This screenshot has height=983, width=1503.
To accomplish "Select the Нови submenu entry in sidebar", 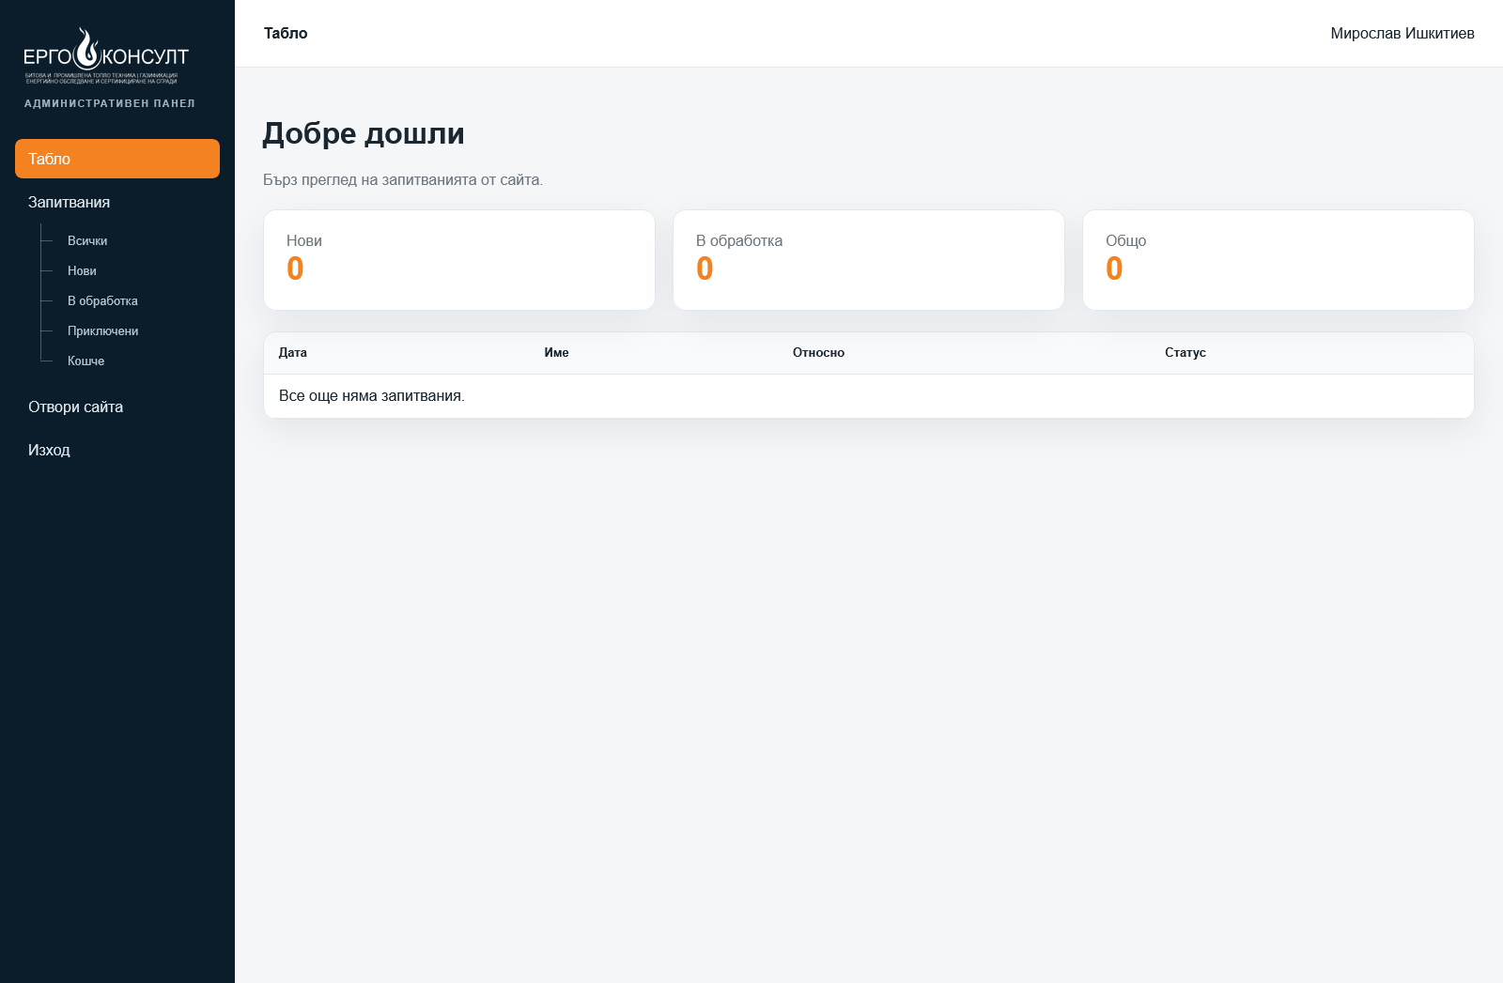I will pos(82,270).
